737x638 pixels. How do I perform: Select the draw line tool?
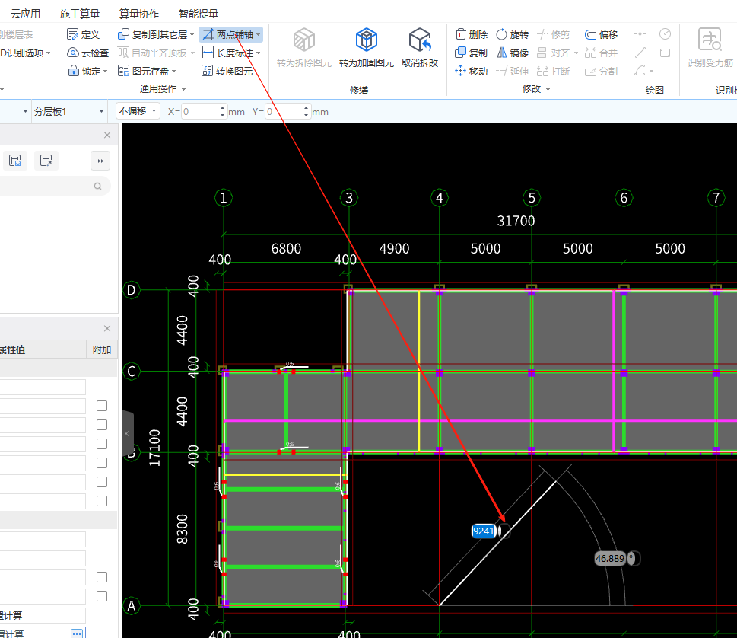(640, 53)
